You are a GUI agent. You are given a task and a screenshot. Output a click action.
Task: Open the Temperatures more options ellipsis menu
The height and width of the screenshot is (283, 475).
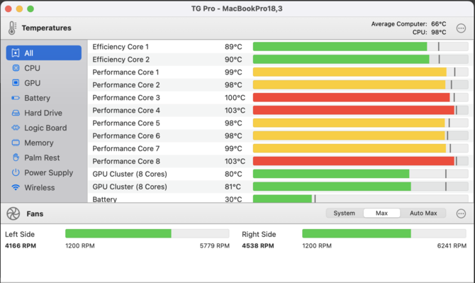pos(461,28)
